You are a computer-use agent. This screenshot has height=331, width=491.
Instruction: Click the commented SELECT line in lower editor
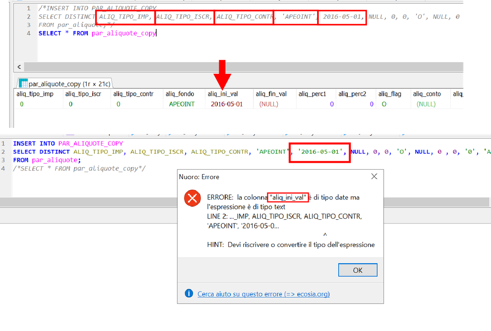point(79,168)
